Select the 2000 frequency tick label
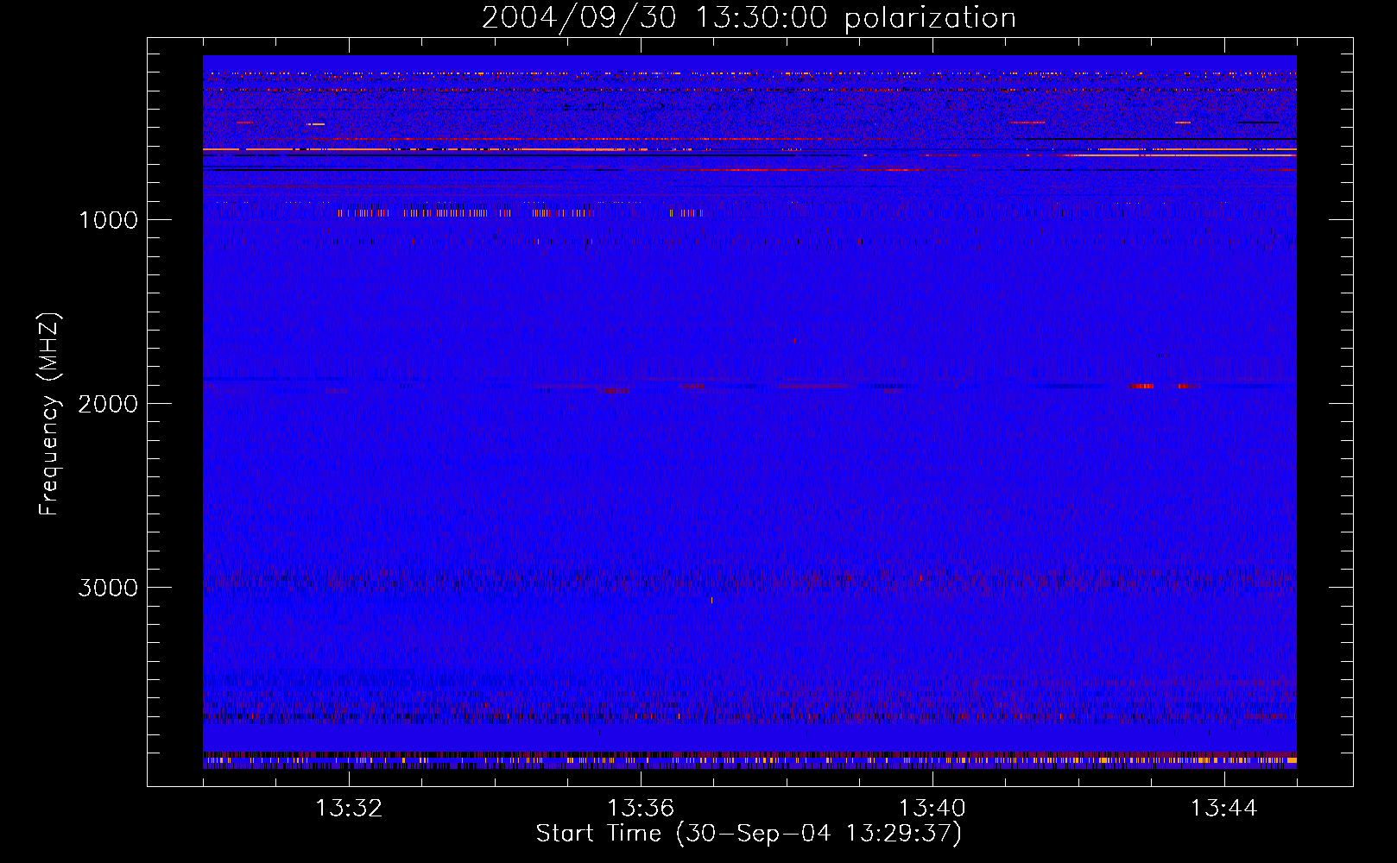This screenshot has height=863, width=1397. click(108, 404)
